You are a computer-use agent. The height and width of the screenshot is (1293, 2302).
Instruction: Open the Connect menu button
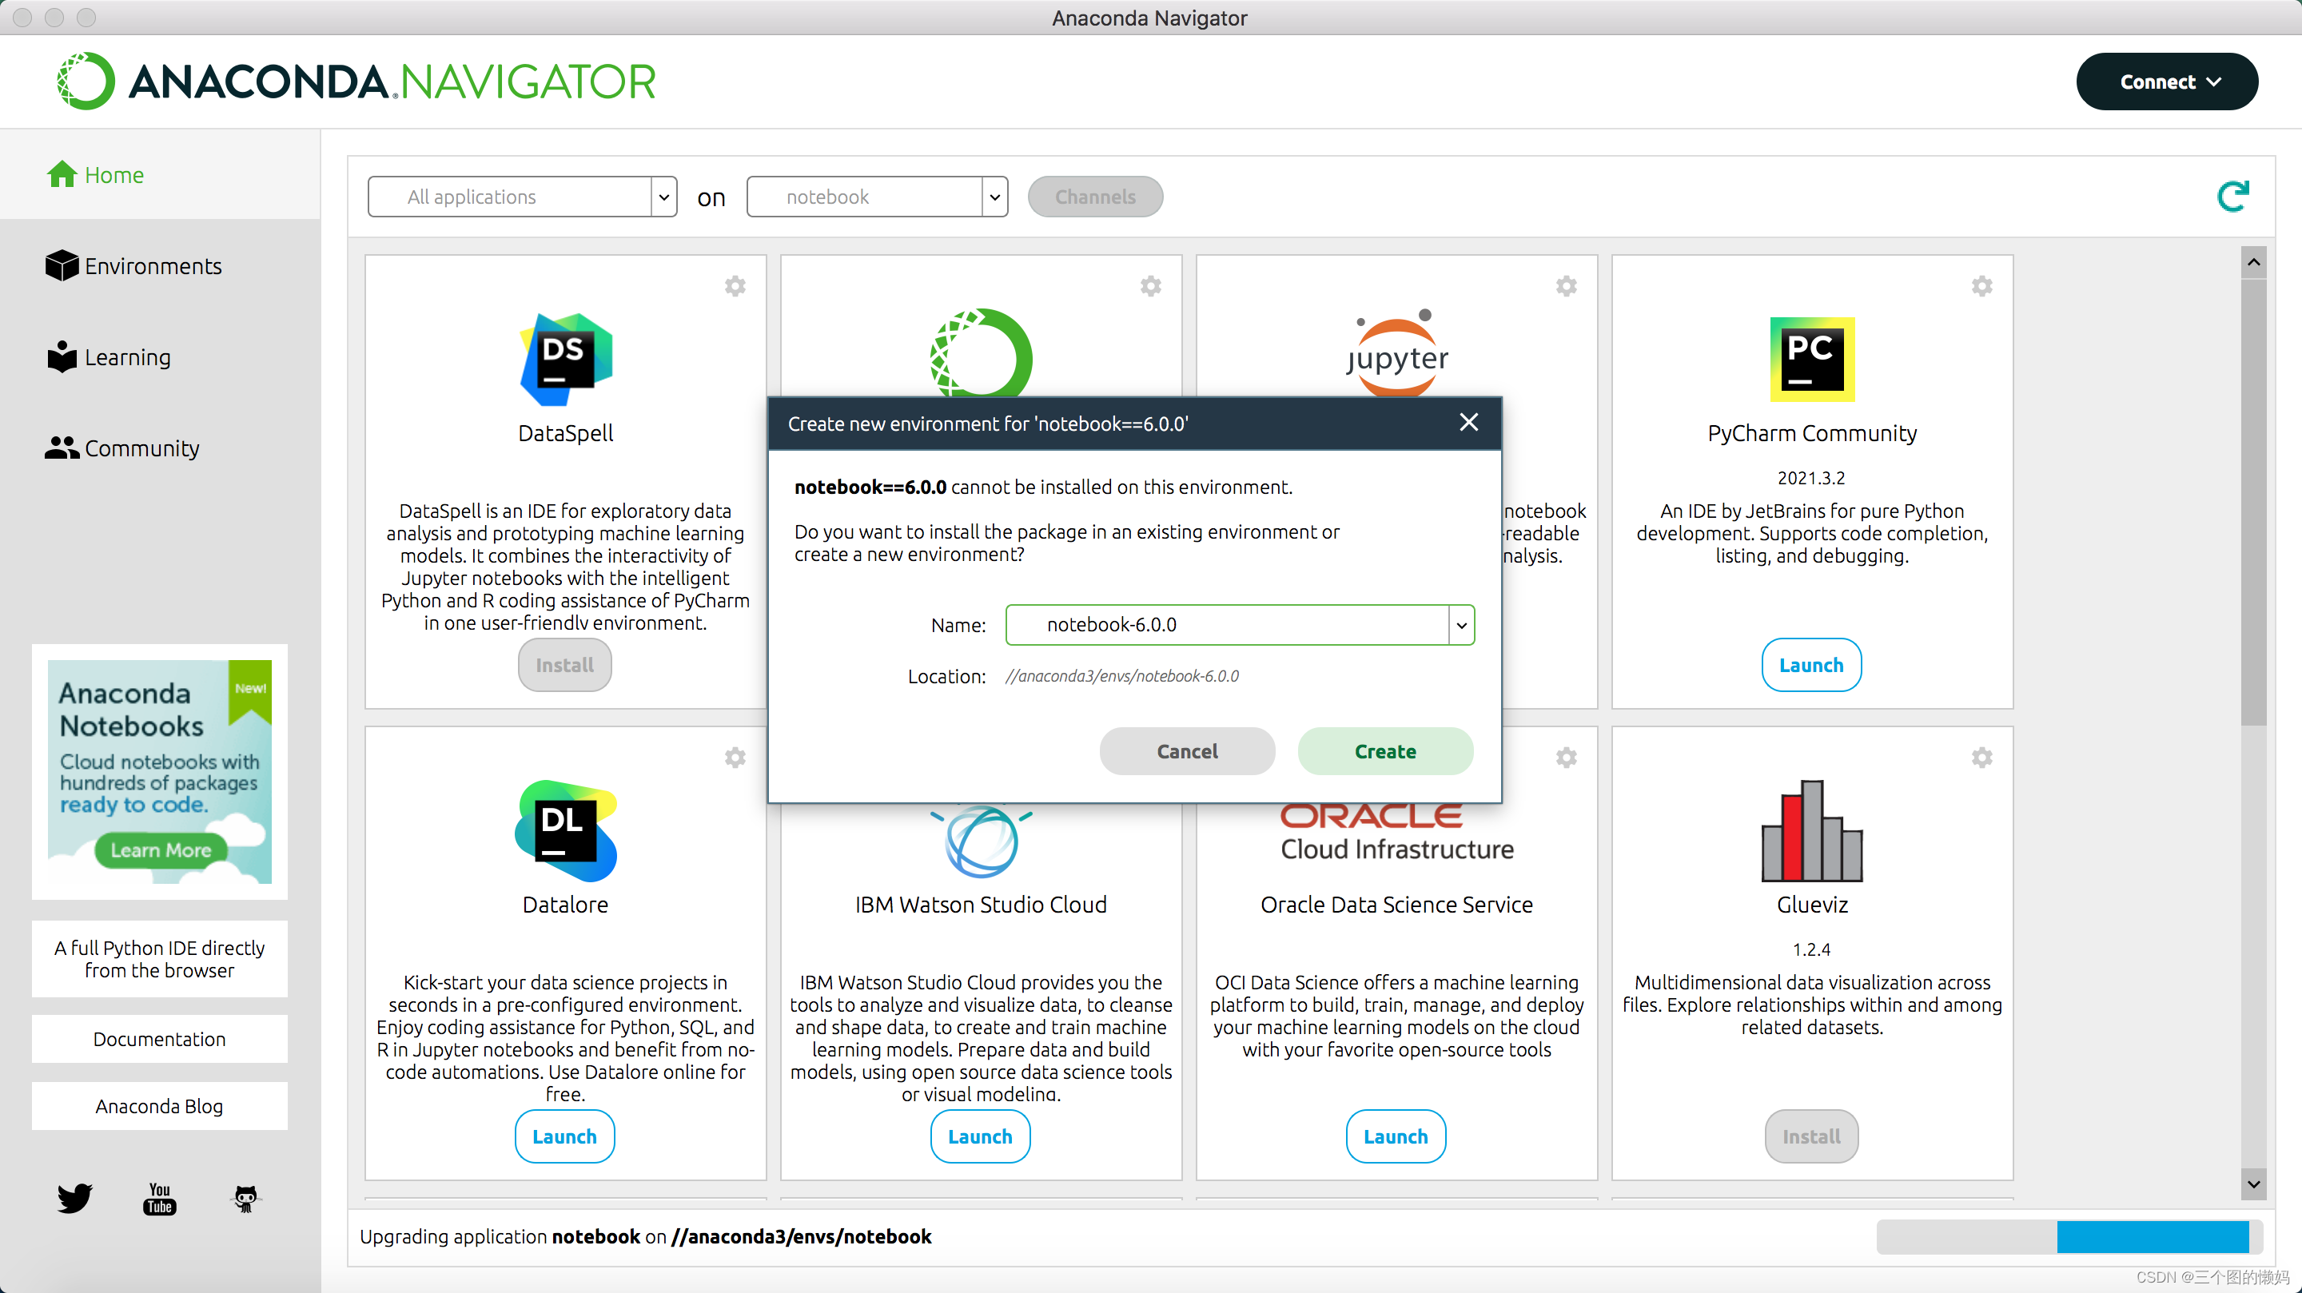pos(2166,82)
